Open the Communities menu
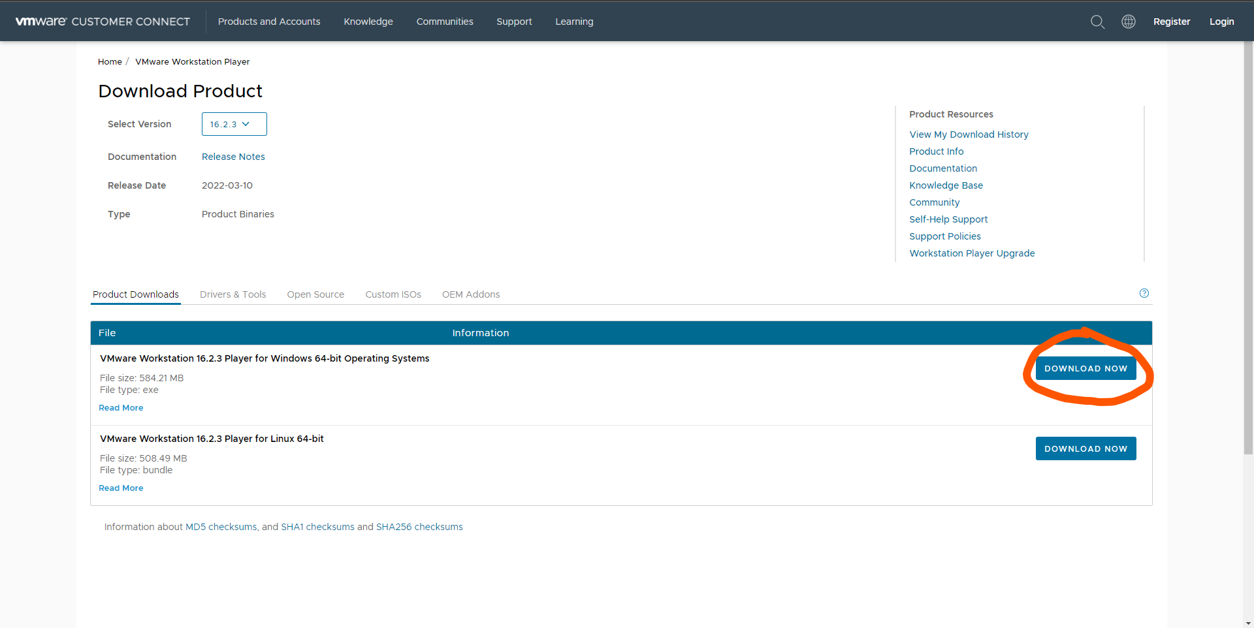The width and height of the screenshot is (1254, 628). tap(445, 22)
